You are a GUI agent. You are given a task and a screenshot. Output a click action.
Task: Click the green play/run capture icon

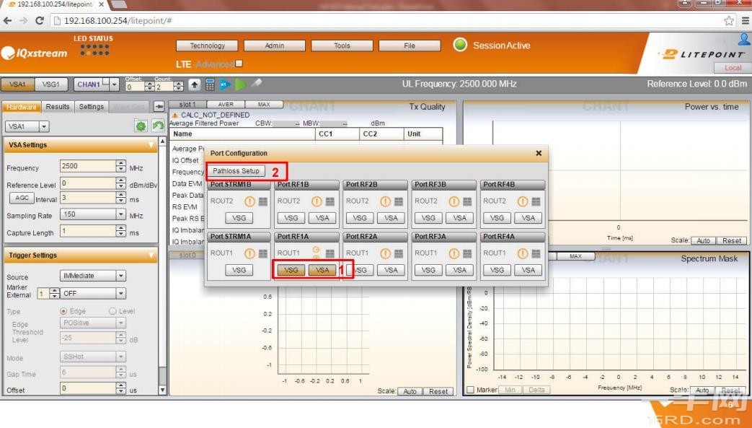(x=241, y=84)
